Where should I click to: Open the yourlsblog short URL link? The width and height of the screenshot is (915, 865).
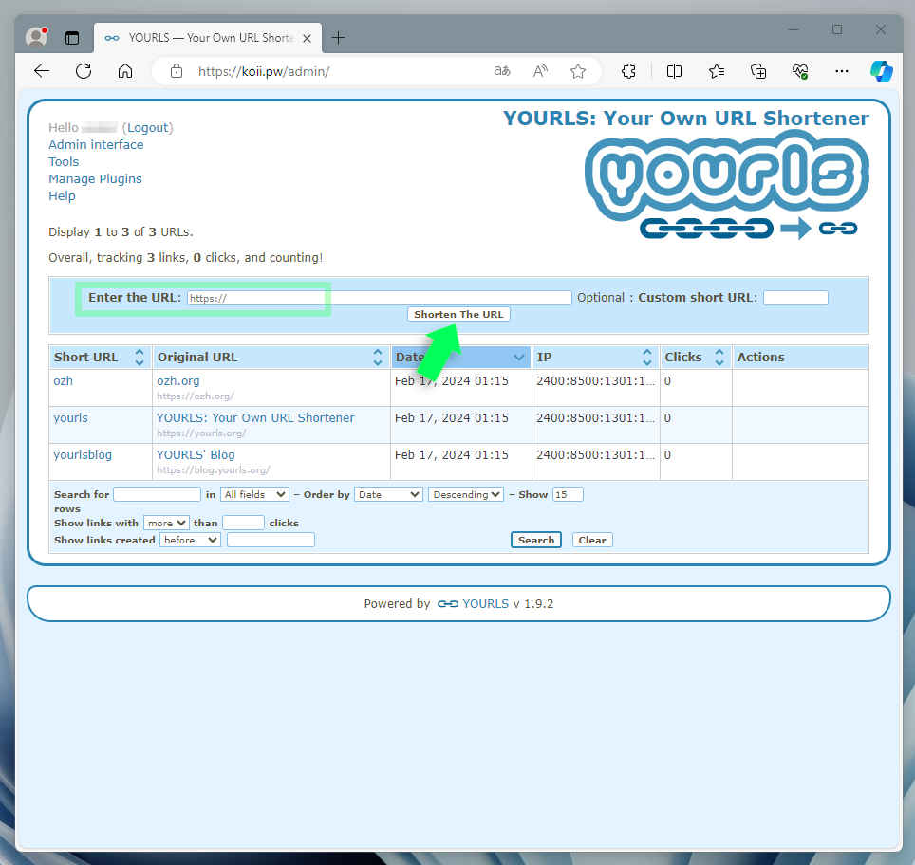83,455
